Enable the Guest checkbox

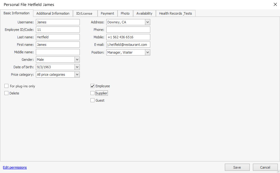(92, 100)
